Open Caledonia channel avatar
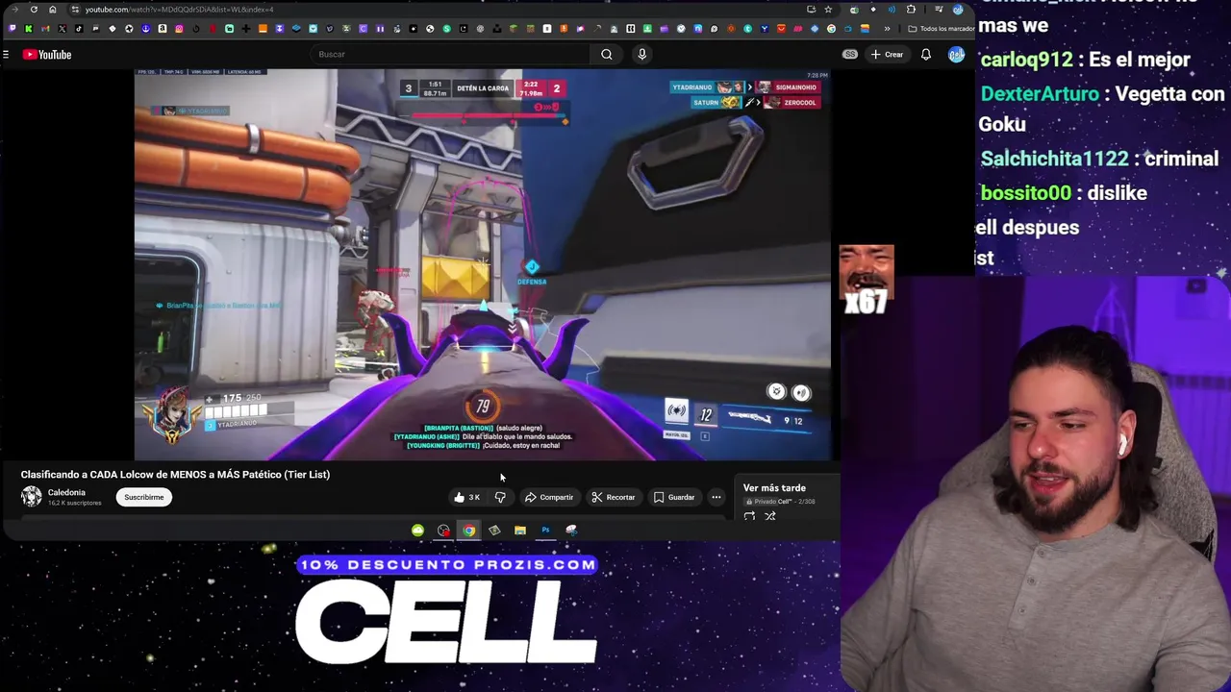Image resolution: width=1231 pixels, height=692 pixels. pos(32,497)
